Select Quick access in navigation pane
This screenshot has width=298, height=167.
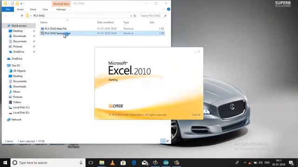tap(19, 26)
